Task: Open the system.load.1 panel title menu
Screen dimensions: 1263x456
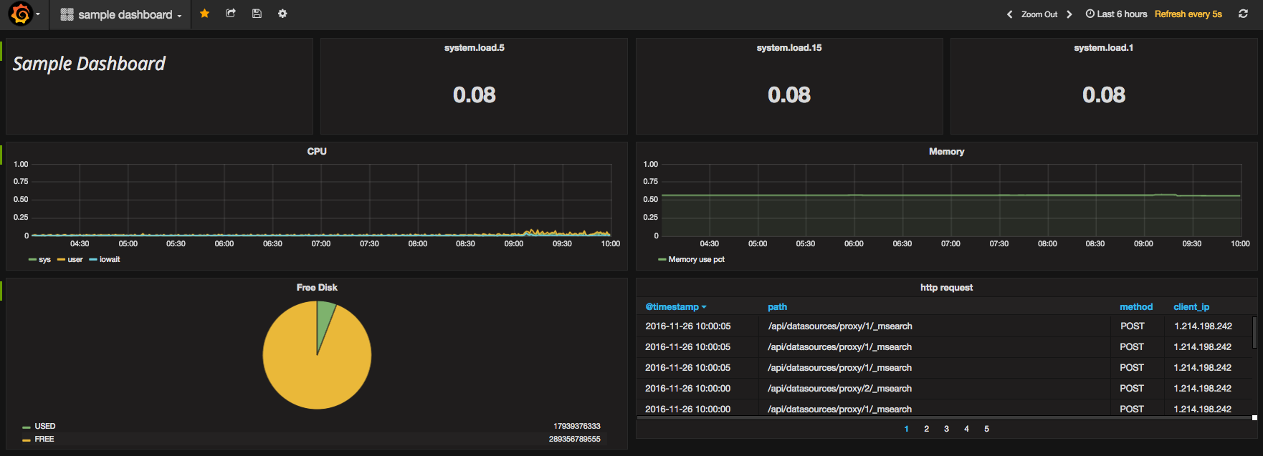Action: coord(1103,48)
